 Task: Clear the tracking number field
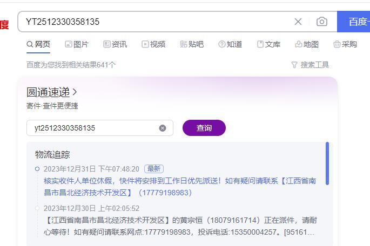click(x=163, y=128)
